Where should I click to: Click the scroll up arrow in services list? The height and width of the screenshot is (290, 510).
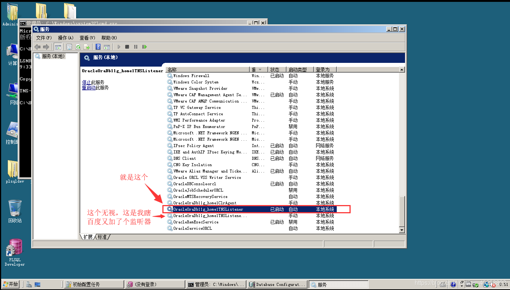tap(402, 70)
